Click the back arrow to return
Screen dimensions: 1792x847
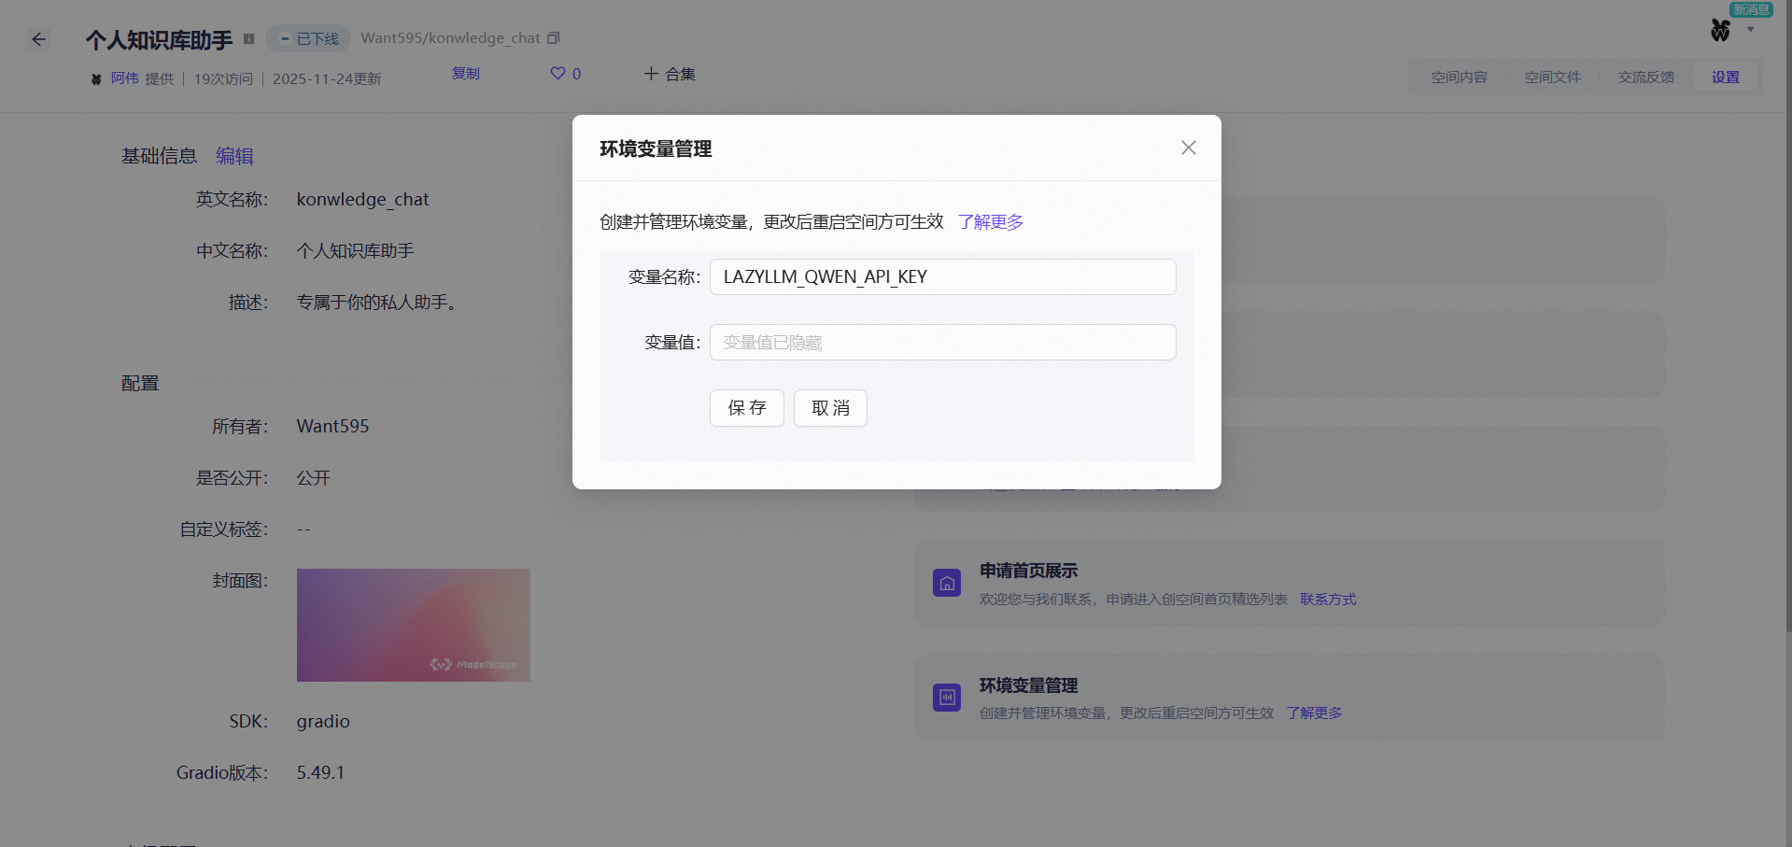tap(38, 38)
